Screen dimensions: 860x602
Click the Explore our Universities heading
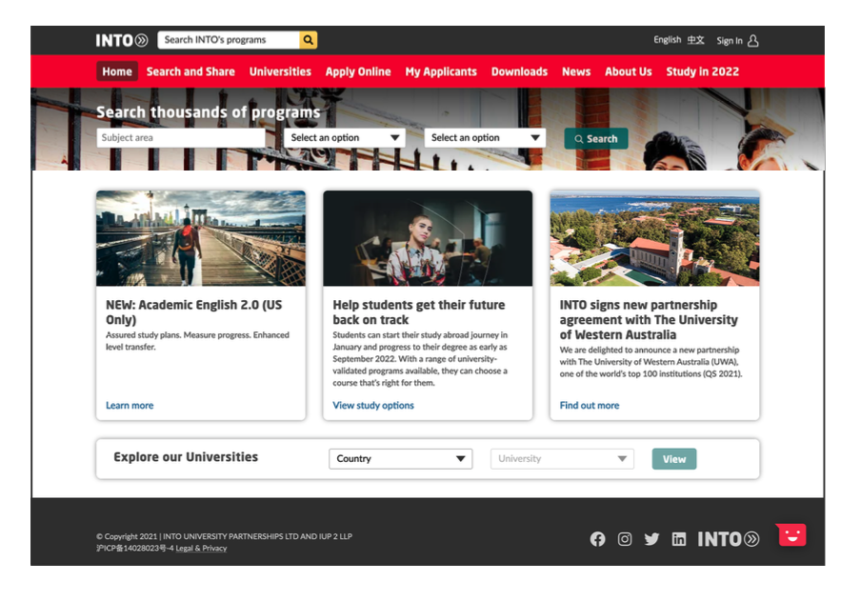(186, 457)
